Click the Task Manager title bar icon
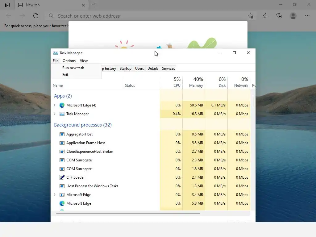The width and height of the screenshot is (316, 237). (56, 53)
